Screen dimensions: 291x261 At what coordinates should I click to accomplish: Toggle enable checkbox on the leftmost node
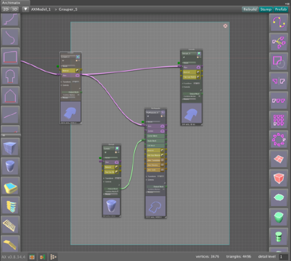(x=64, y=61)
